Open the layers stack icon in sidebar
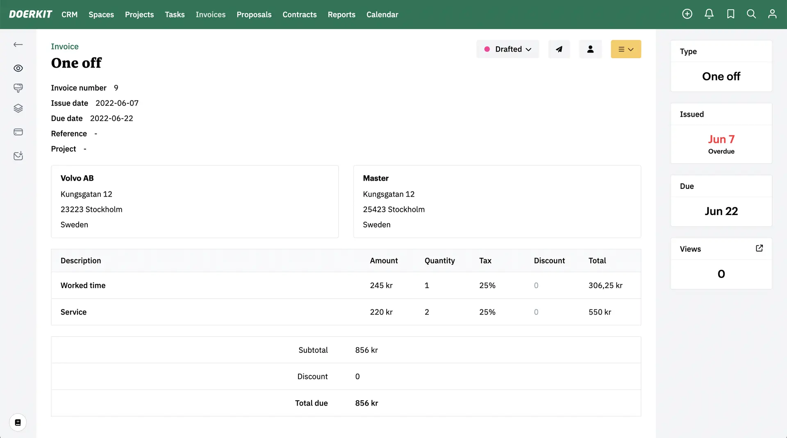Screen dimensions: 787x438 click(18, 108)
